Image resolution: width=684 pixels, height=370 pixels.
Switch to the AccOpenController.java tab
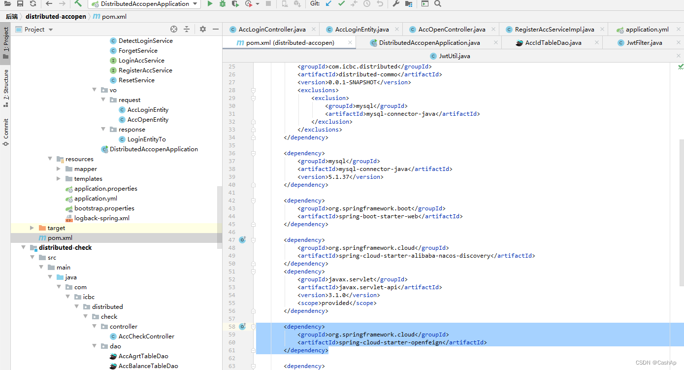pyautogui.click(x=452, y=29)
